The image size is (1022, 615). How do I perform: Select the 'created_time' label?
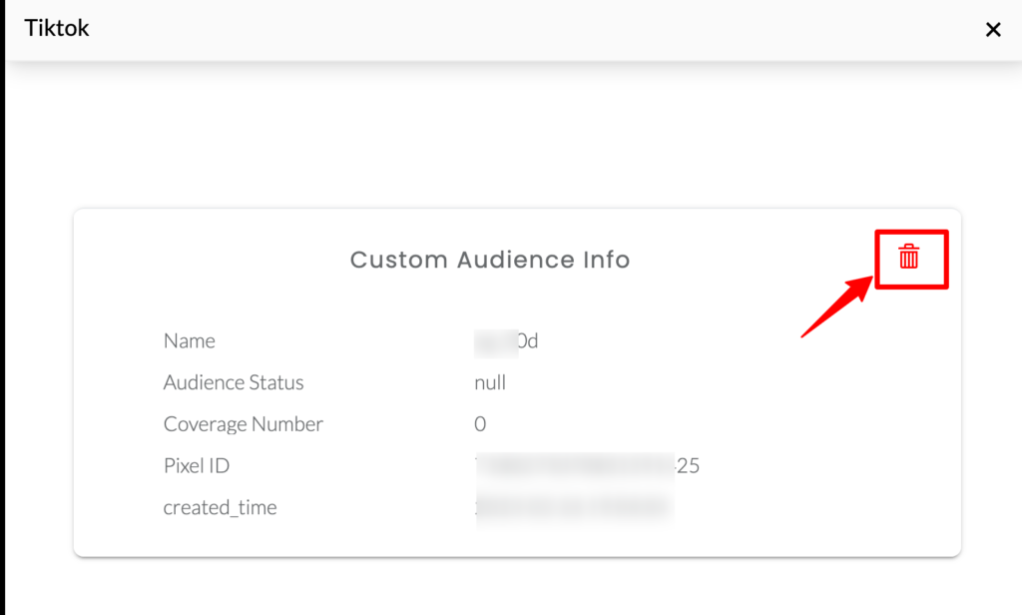(x=220, y=507)
